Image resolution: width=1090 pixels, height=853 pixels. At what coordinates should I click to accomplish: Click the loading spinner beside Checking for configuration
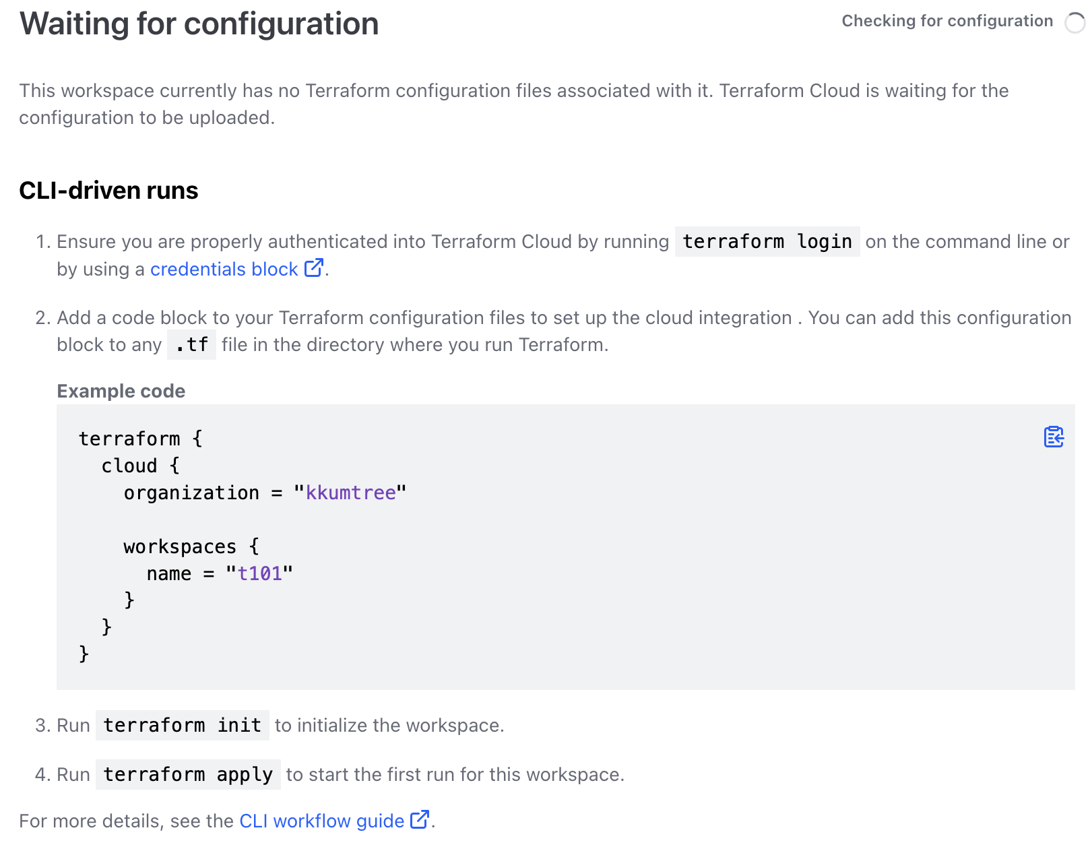click(x=1075, y=22)
